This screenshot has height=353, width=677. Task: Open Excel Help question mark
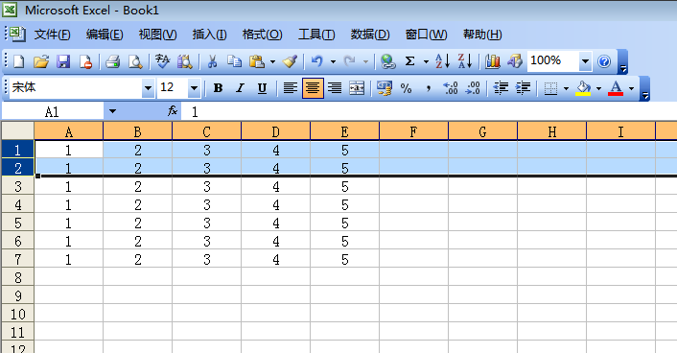click(604, 61)
